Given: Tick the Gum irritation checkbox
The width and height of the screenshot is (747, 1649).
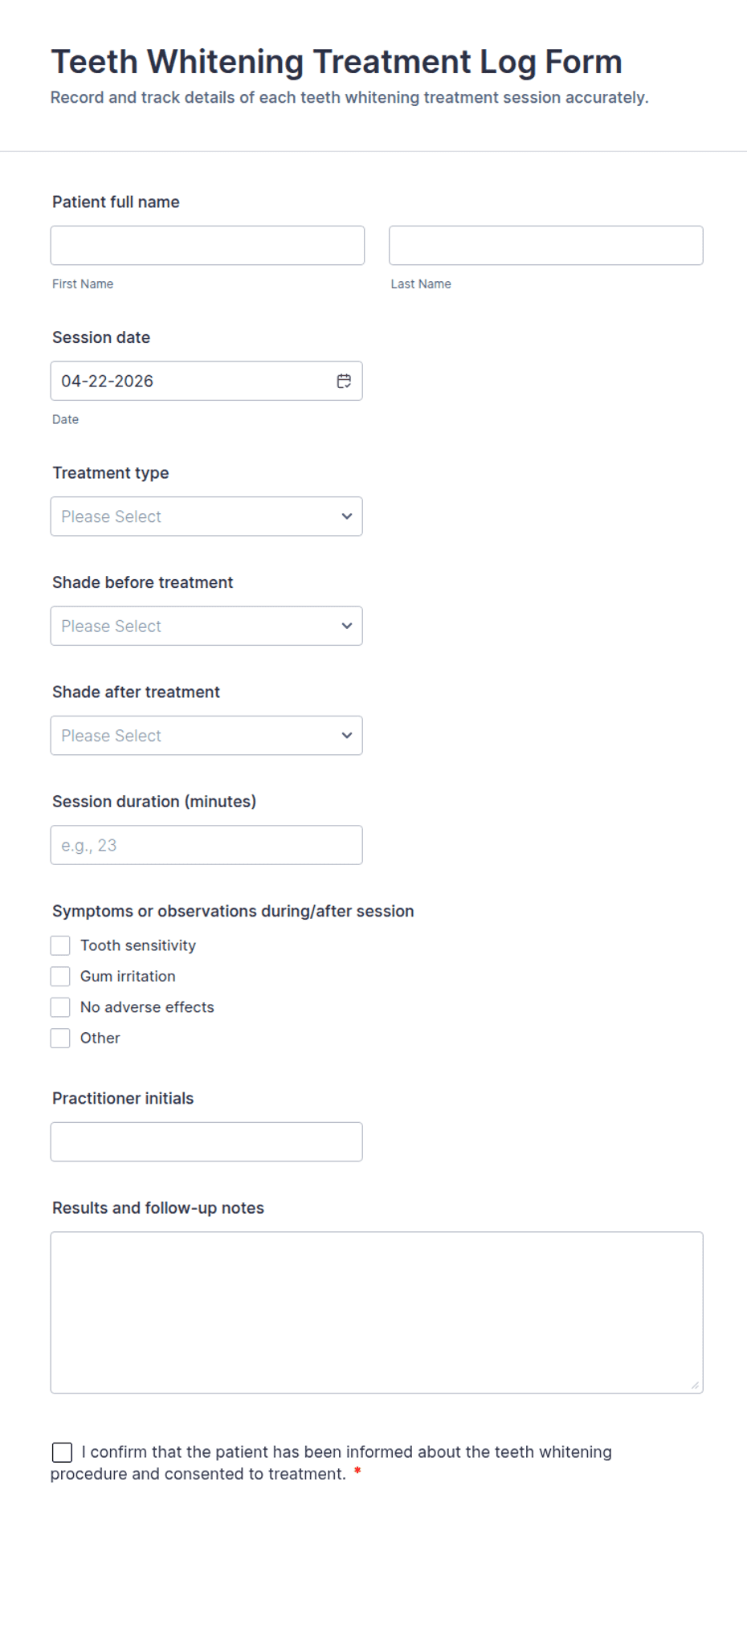Looking at the screenshot, I should coord(60,976).
